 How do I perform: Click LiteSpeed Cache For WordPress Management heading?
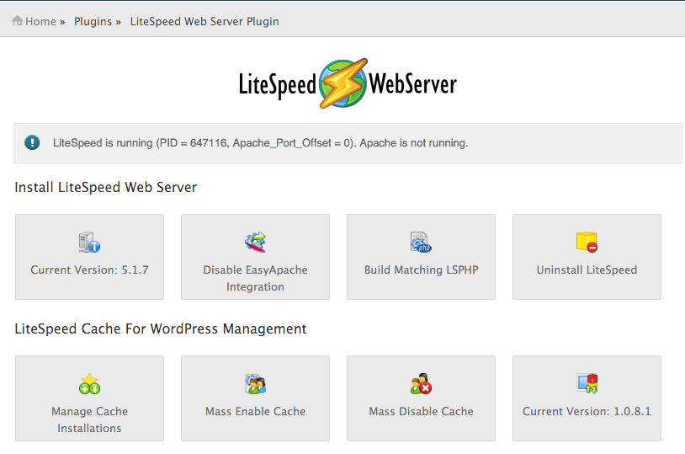(161, 328)
